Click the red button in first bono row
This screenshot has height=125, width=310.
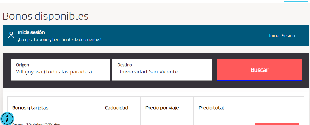click(277, 124)
